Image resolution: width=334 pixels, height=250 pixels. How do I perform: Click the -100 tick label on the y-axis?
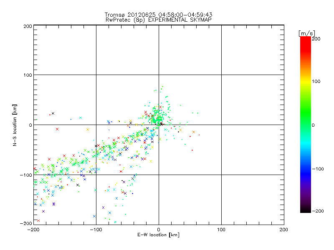[x=26, y=175]
